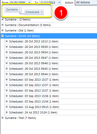The width and height of the screenshot is (97, 134).
Task: Select row Scheduled : 28 Oct 2013 09:44
Action: click(51, 74)
